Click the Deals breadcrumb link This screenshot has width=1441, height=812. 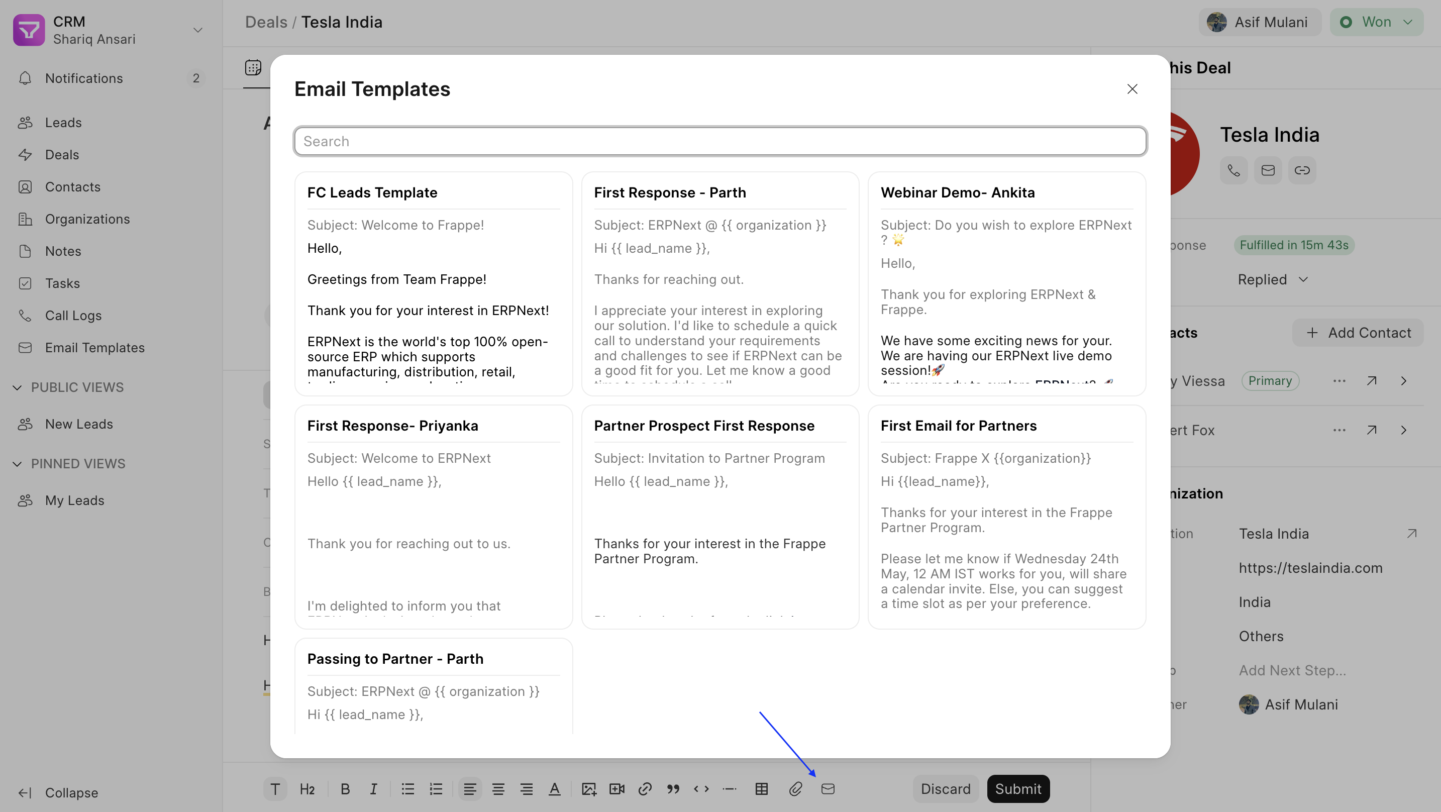pyautogui.click(x=266, y=23)
